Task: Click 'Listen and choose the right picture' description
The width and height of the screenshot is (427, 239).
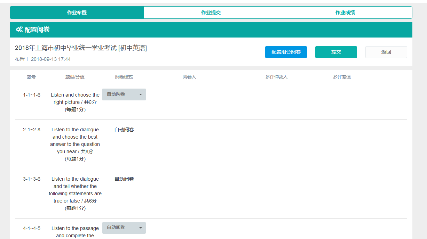Action: [75, 102]
